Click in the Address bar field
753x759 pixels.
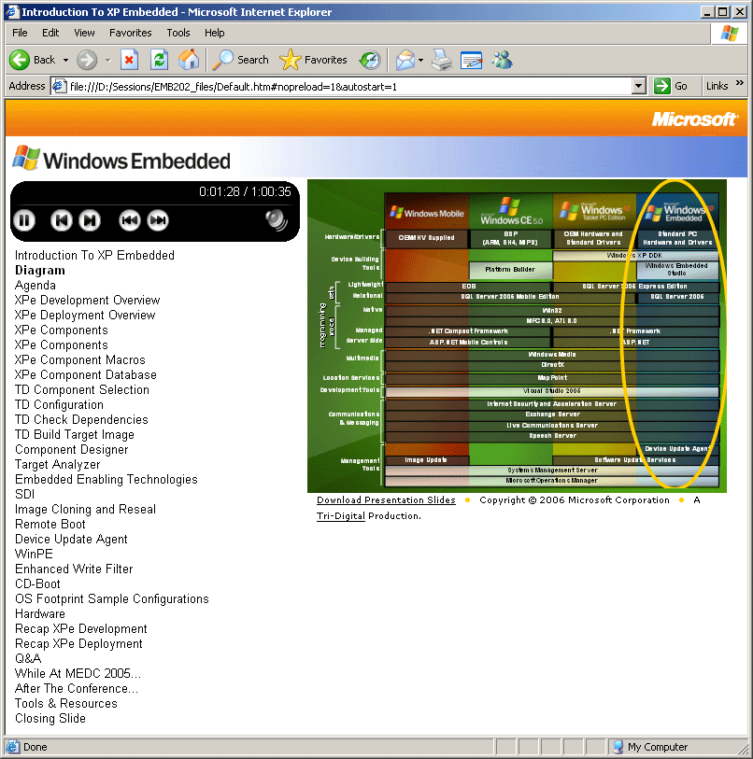coord(342,87)
